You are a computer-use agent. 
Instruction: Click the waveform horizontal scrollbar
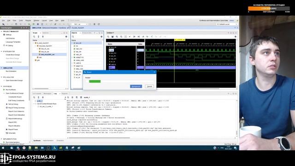point(205,89)
